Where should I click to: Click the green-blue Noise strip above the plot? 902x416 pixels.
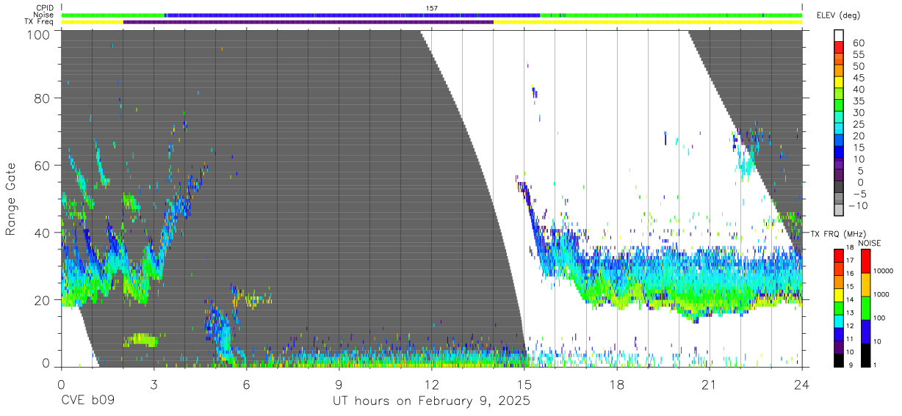pos(432,15)
